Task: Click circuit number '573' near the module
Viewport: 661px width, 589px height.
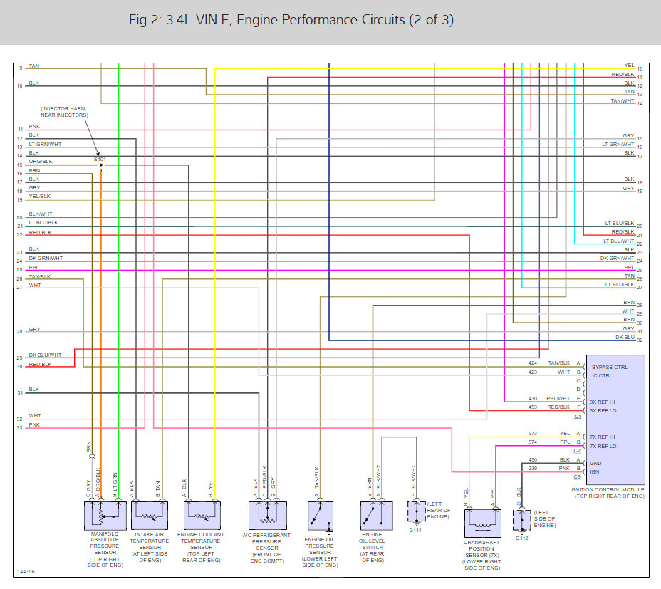Action: coord(532,434)
